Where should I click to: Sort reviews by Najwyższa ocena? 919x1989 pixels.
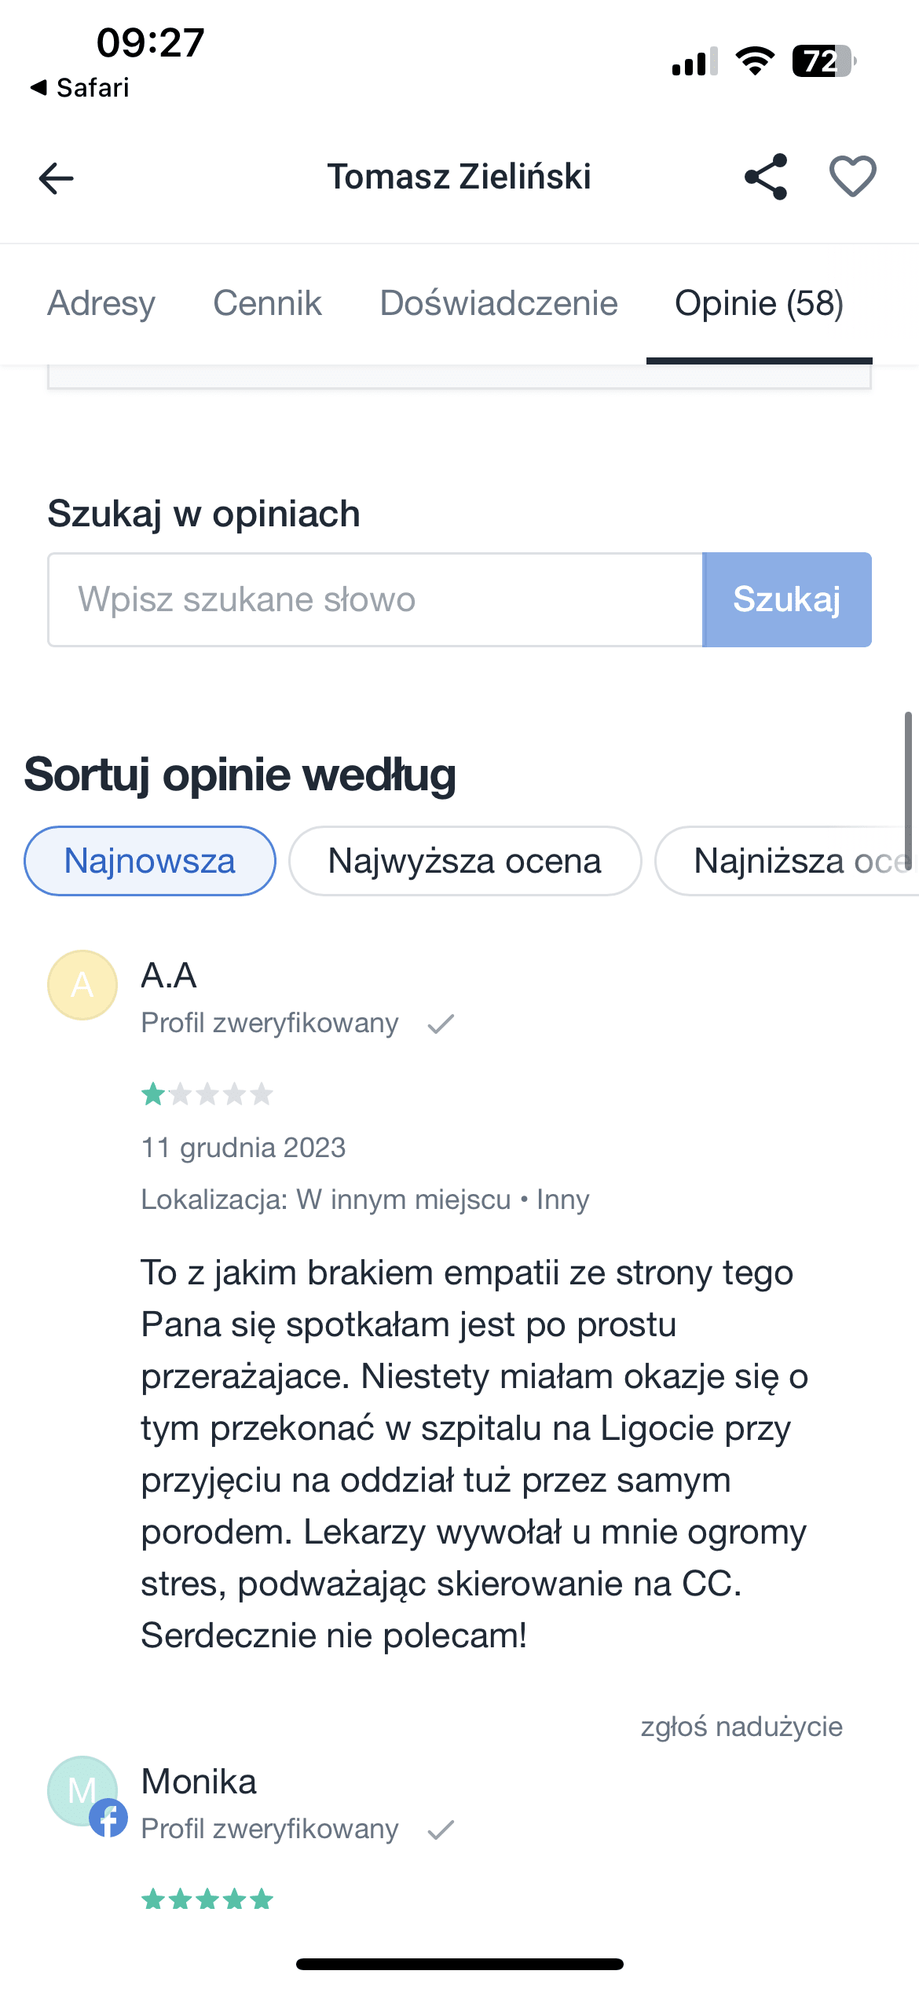(465, 861)
